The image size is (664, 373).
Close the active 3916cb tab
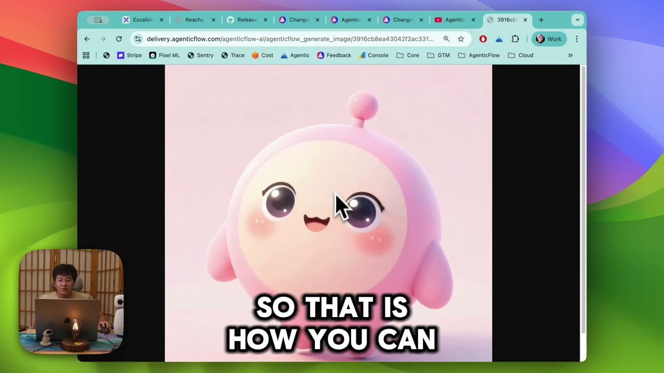click(525, 20)
